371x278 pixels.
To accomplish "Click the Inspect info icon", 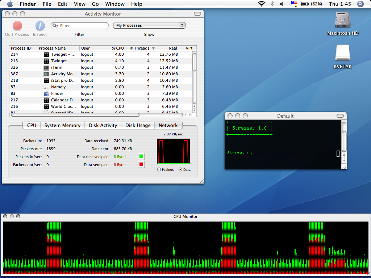I will (x=40, y=26).
